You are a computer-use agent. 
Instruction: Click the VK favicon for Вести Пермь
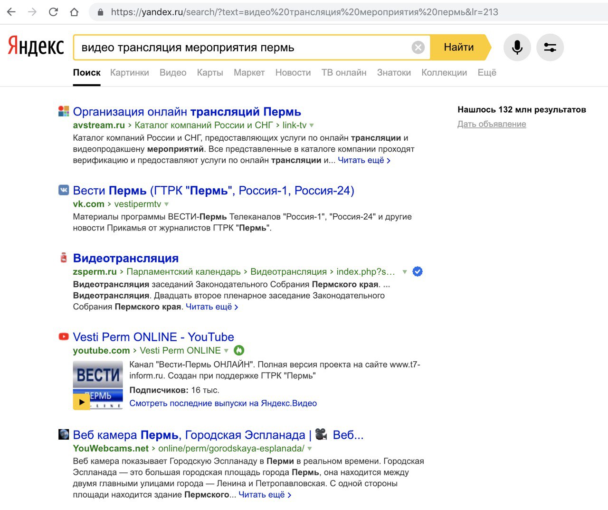point(64,190)
